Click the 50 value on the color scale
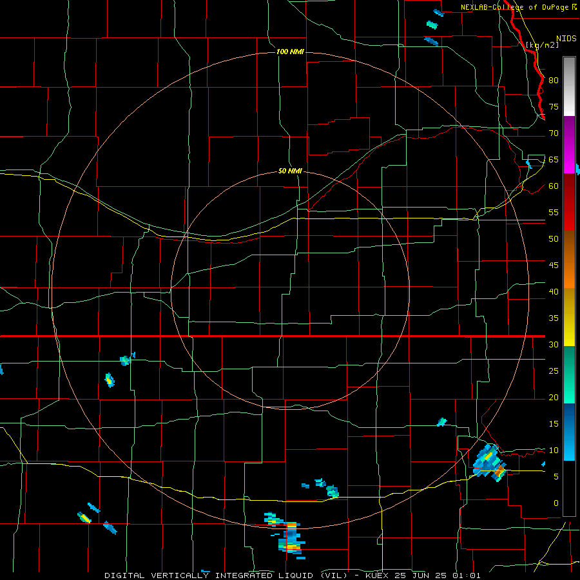The image size is (580, 580). pyautogui.click(x=554, y=239)
